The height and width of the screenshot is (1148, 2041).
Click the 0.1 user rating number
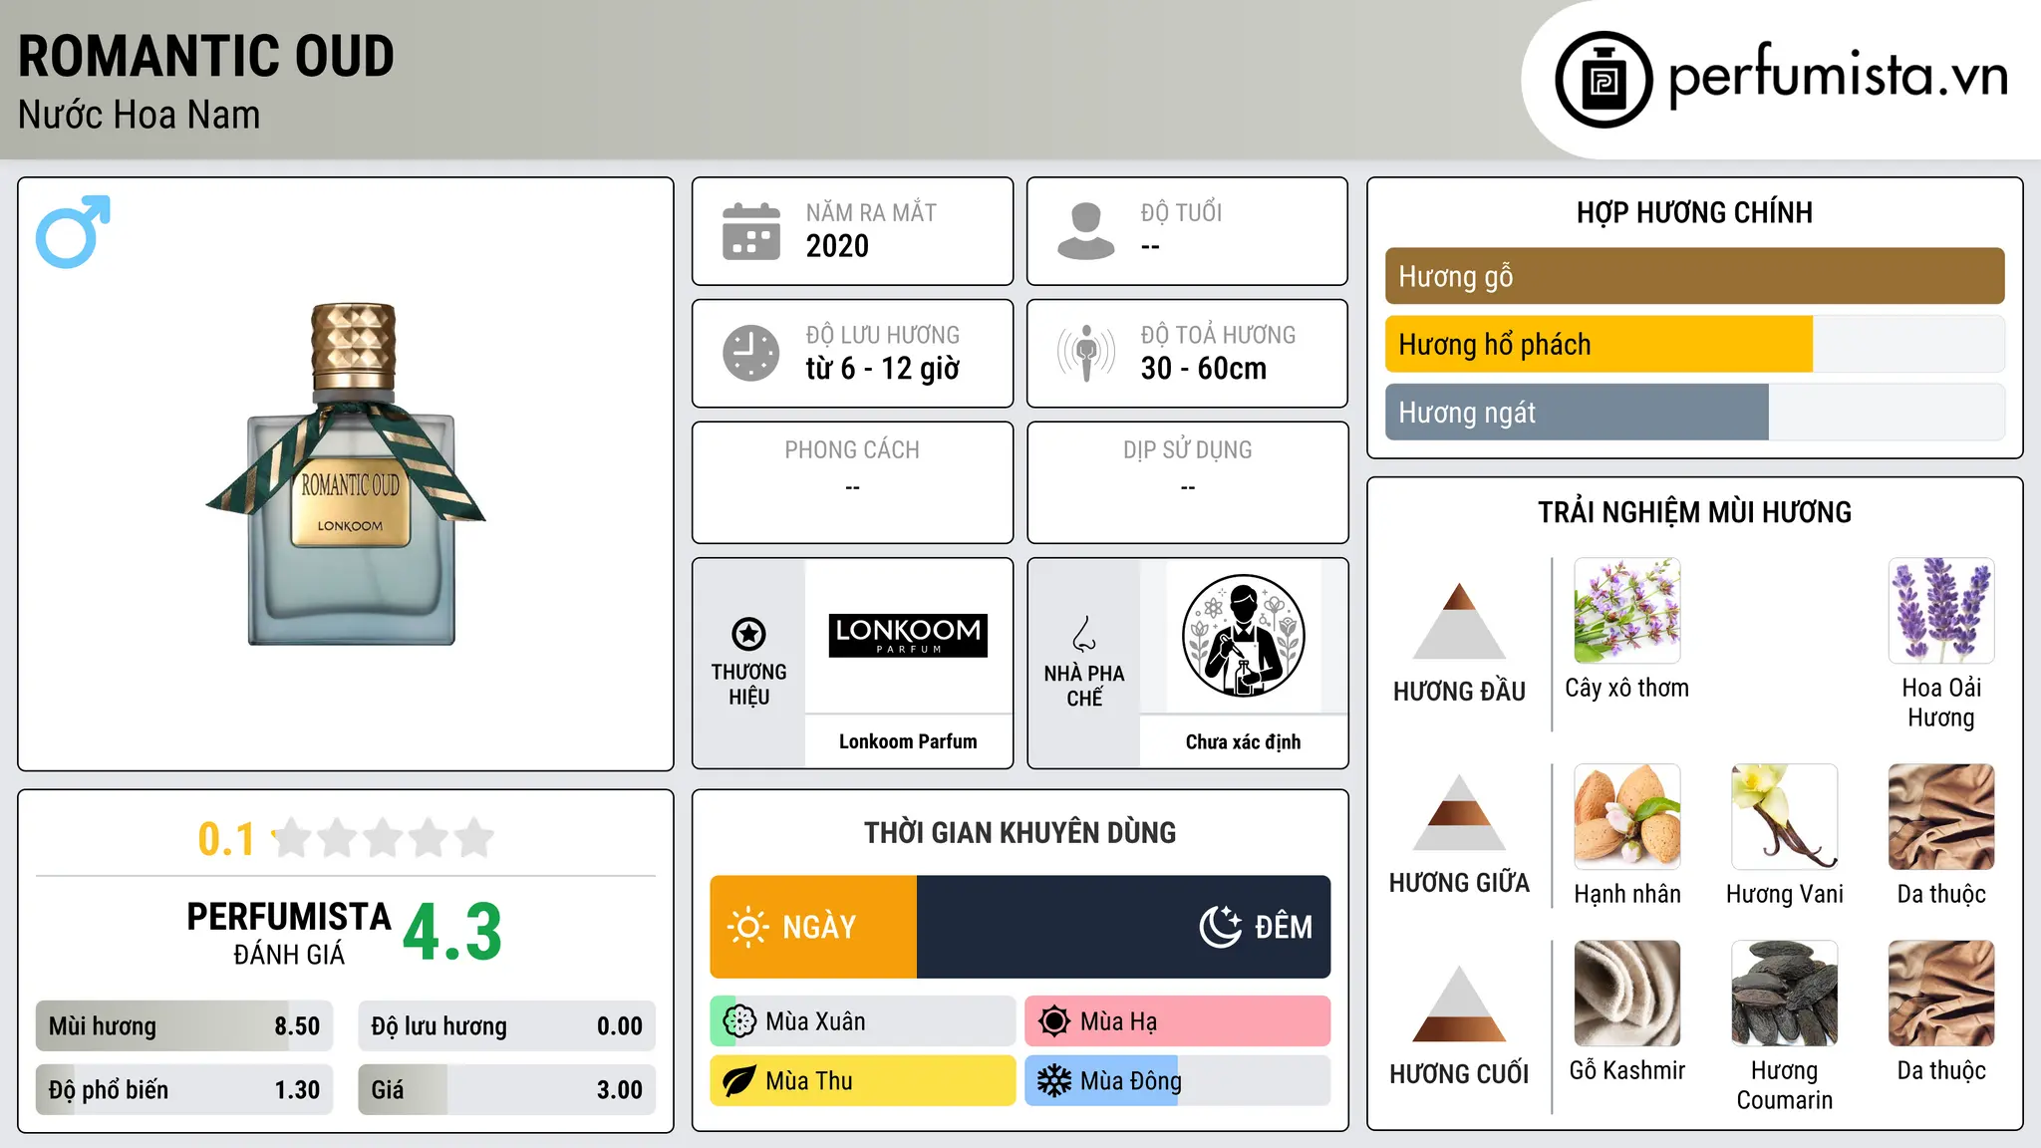point(226,839)
